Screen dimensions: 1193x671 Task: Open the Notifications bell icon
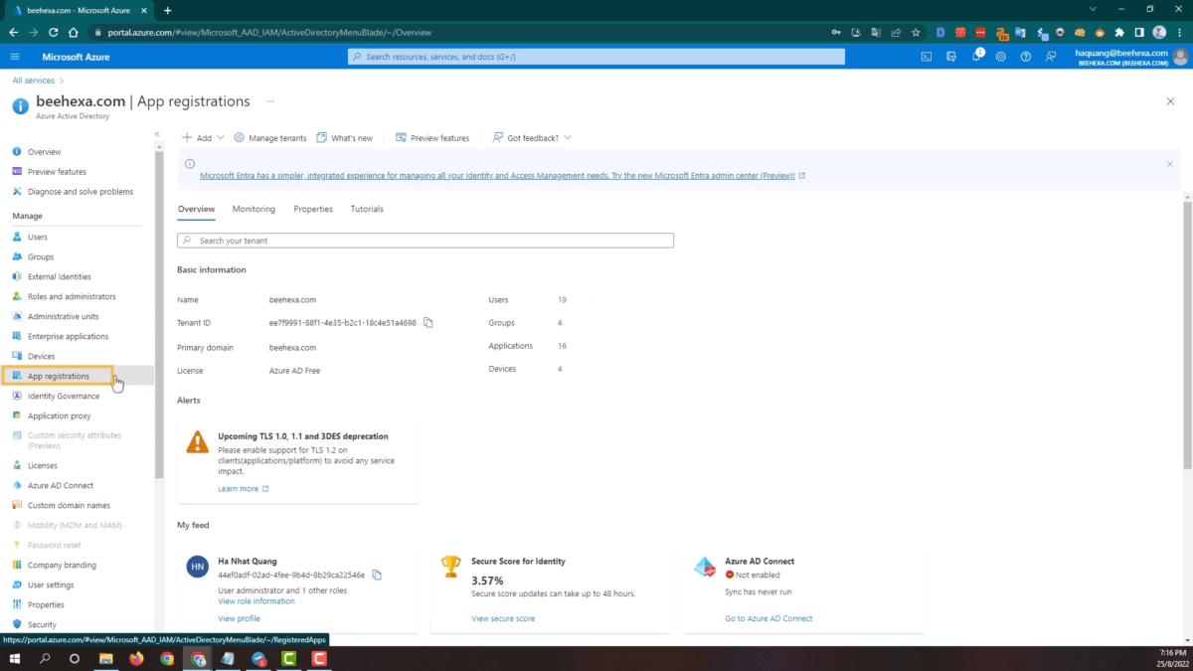click(x=976, y=57)
